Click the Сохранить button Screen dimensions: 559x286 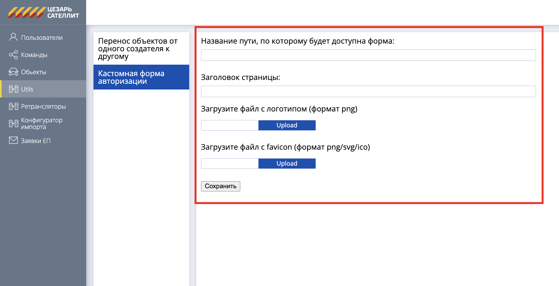220,186
